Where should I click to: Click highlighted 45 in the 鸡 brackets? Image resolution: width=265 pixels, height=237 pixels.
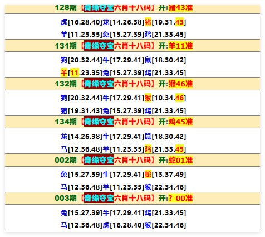(x=179, y=149)
